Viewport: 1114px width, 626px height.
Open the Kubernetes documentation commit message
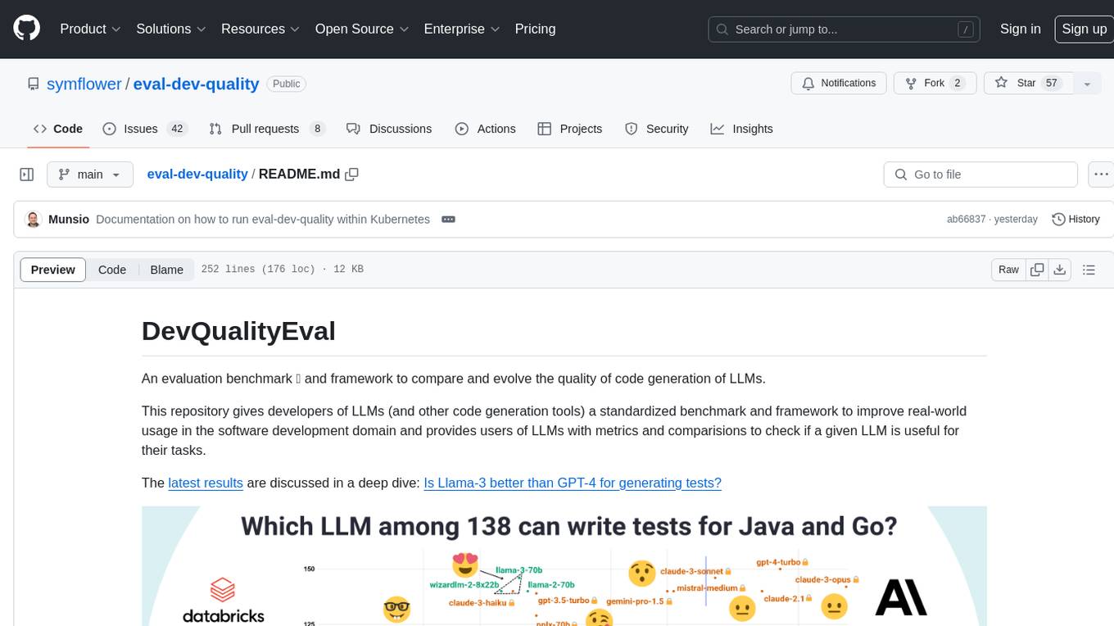263,220
